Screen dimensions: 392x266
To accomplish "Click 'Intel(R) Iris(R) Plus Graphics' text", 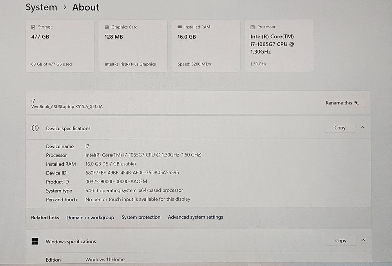I will coord(130,64).
